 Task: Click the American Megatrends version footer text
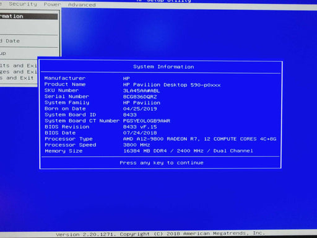[160, 234]
